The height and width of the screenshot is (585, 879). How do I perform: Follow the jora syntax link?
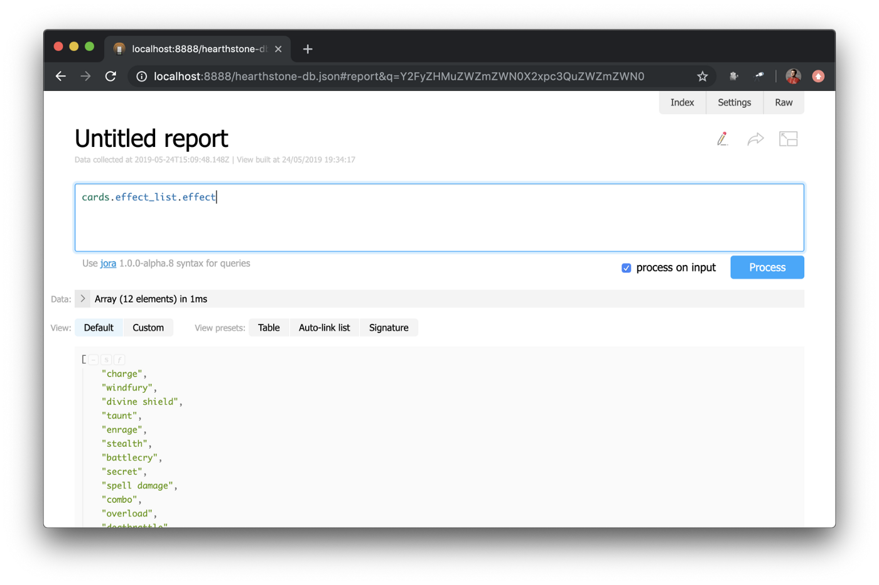[x=108, y=264]
